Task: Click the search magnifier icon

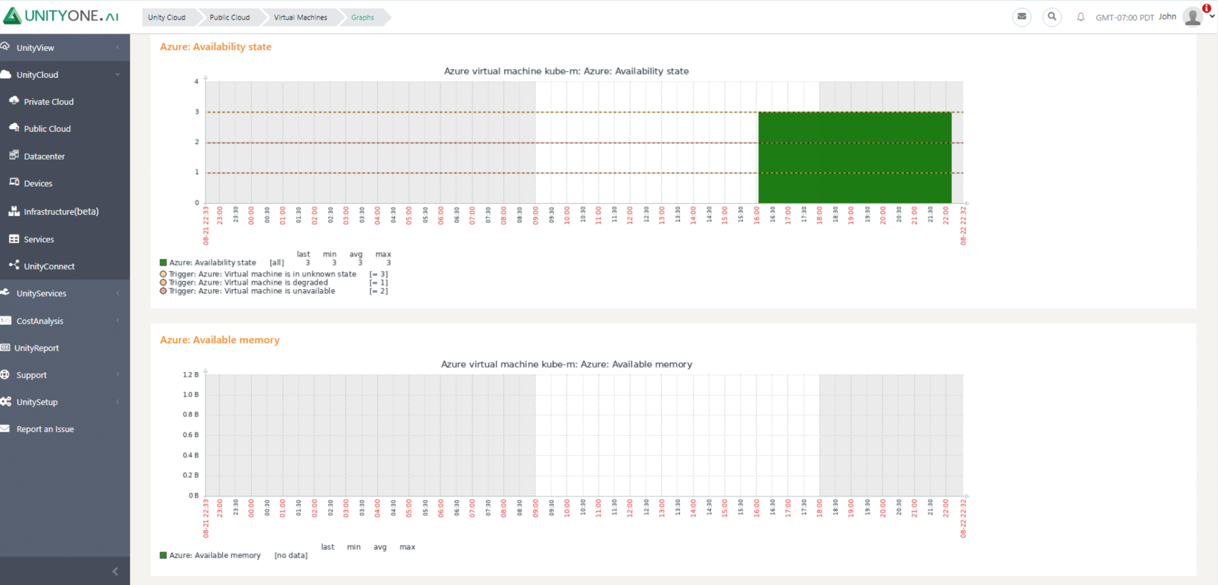Action: click(x=1052, y=17)
